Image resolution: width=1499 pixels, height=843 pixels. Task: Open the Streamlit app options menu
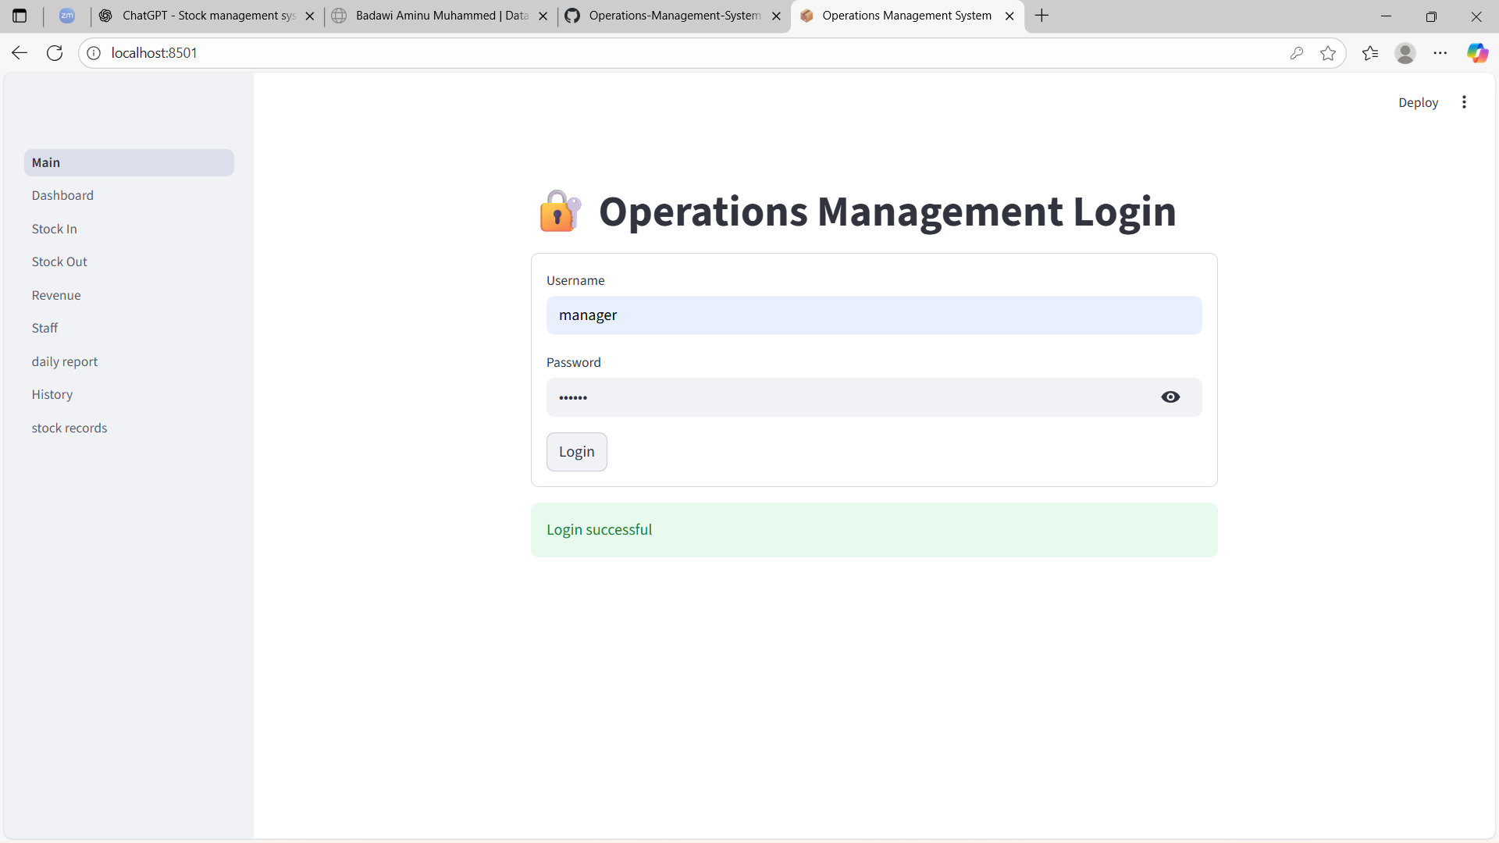(x=1464, y=101)
